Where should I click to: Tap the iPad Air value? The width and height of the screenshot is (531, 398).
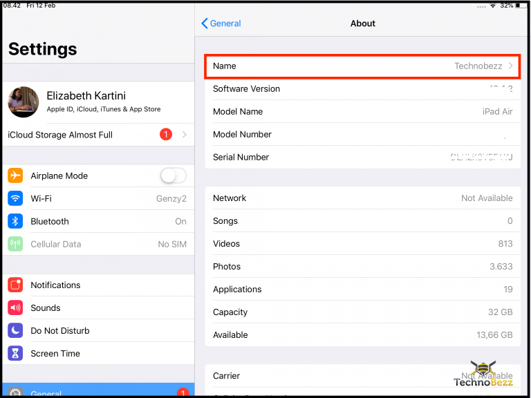click(x=498, y=111)
